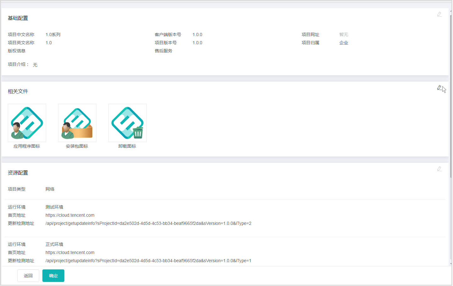
Task: Open the 应用程序图标 image
Action: click(x=27, y=123)
